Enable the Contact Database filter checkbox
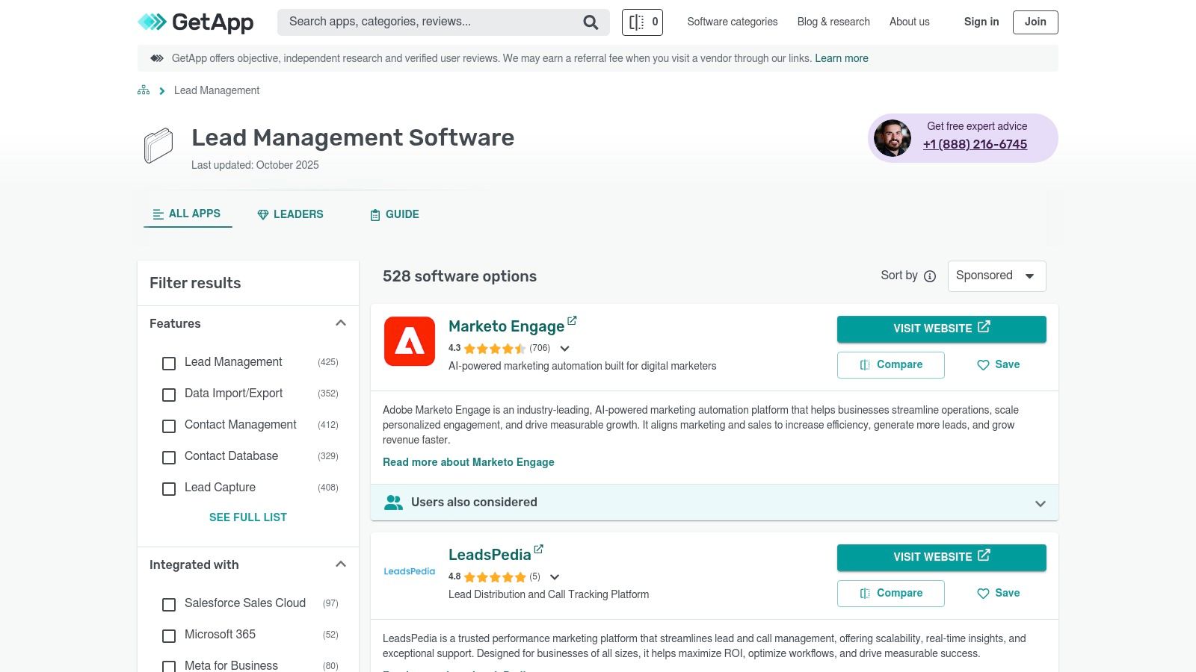This screenshot has width=1196, height=672. pyautogui.click(x=169, y=457)
